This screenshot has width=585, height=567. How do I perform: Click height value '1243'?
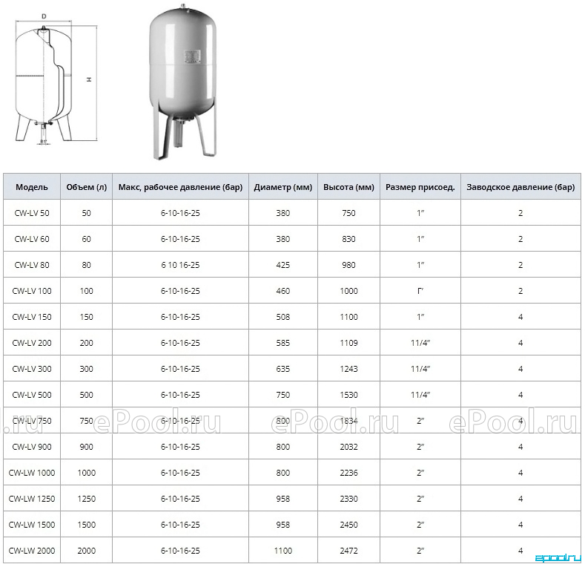(x=348, y=369)
